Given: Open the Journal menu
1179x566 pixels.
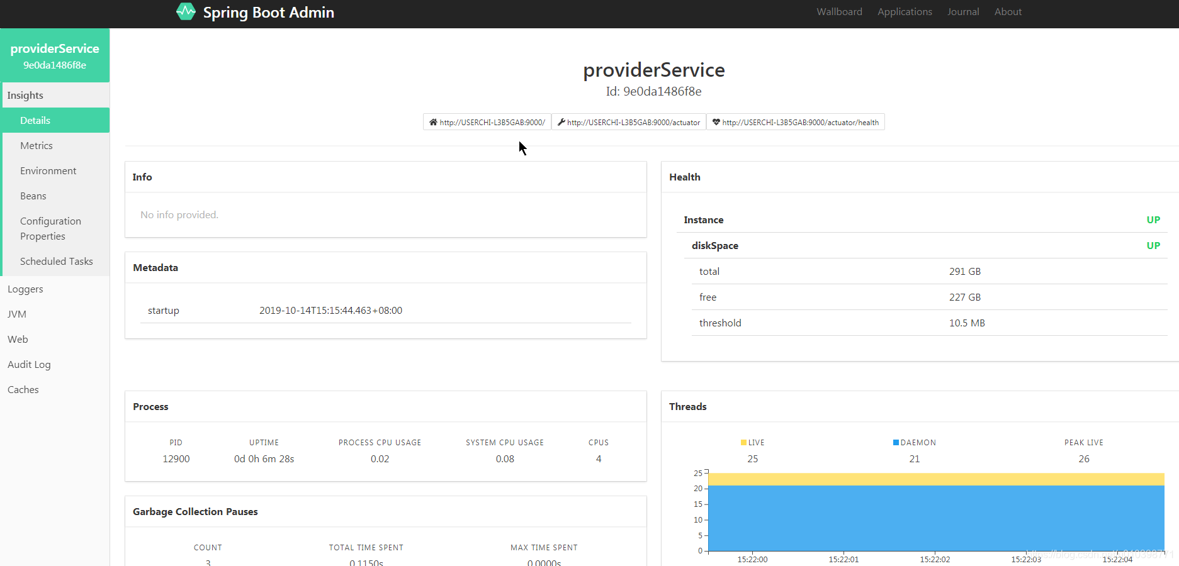Looking at the screenshot, I should pos(963,12).
